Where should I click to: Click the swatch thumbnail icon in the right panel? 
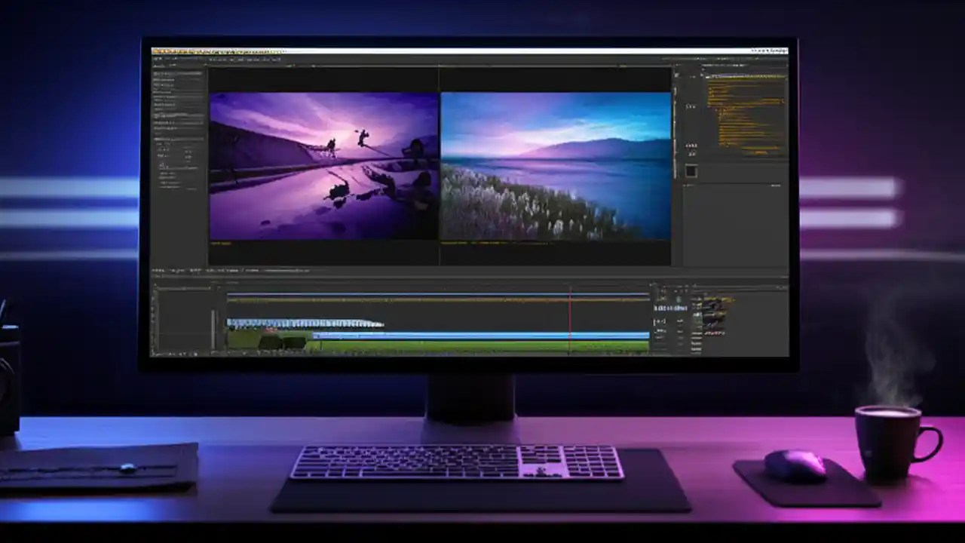point(691,170)
